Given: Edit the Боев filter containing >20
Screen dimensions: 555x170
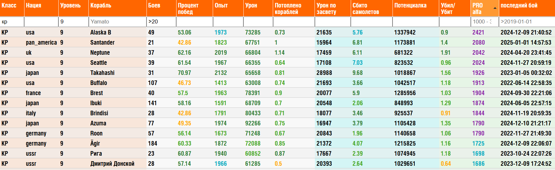Looking at the screenshot, I should [161, 22].
